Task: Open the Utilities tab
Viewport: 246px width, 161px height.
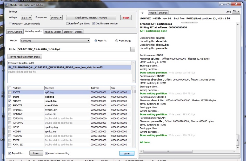Action: 79,32
